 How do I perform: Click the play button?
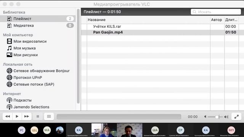coord(17,116)
